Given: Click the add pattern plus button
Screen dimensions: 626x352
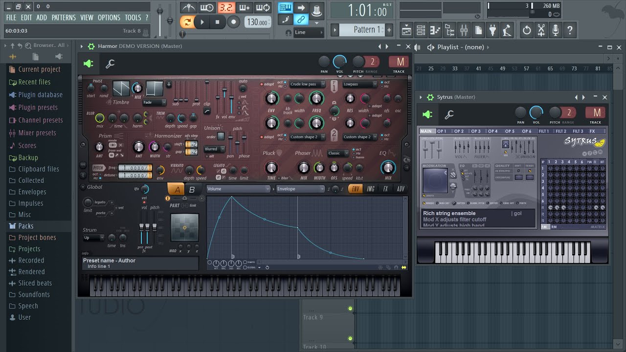Looking at the screenshot, I should [x=389, y=30].
